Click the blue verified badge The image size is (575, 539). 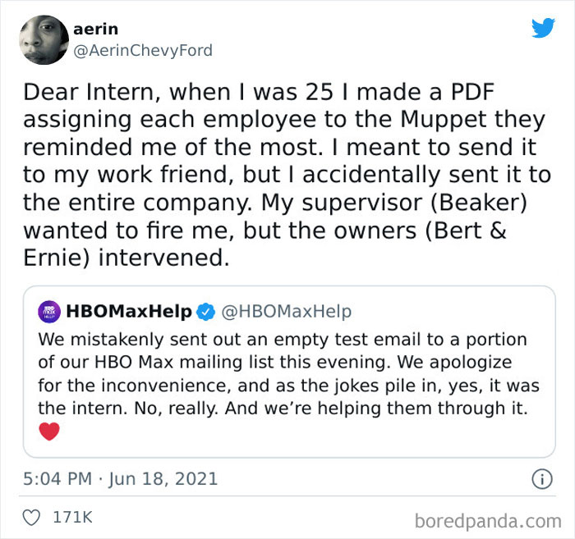click(205, 312)
